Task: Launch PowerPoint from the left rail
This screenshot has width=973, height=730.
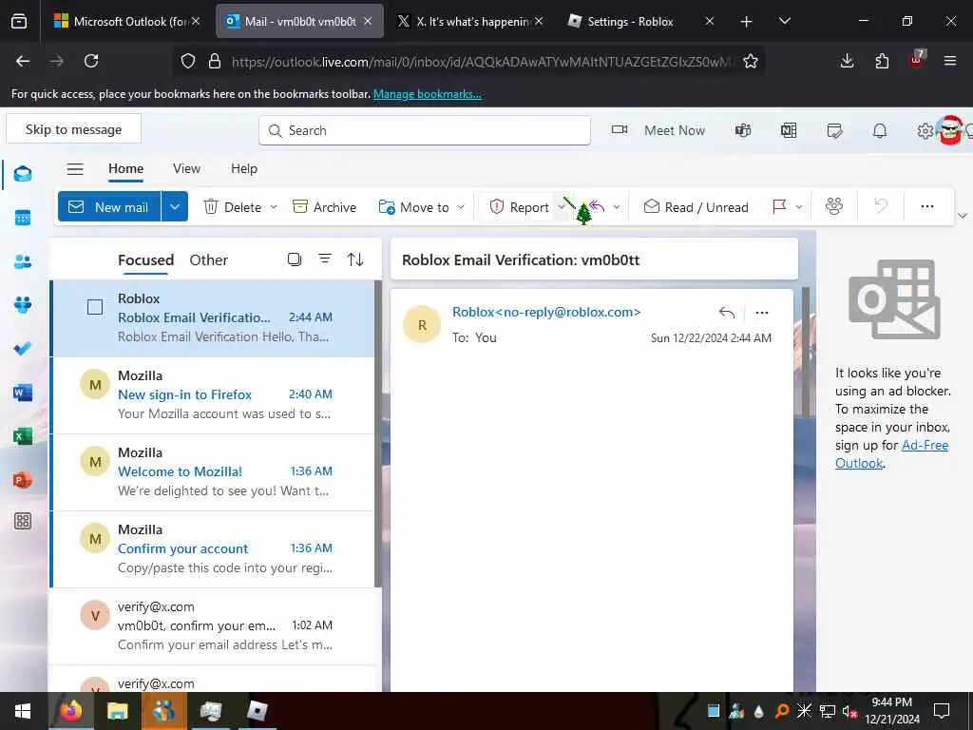Action: (23, 480)
